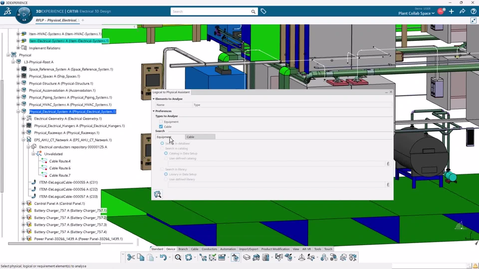
Task: Select the Cable tab in Search section
Action: click(200, 137)
